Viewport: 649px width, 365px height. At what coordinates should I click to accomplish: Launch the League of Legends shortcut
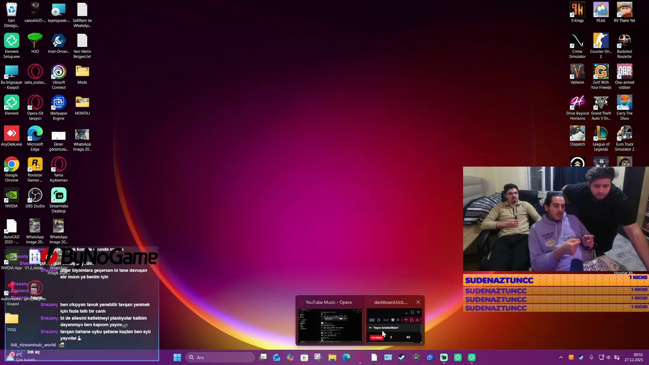tap(601, 138)
